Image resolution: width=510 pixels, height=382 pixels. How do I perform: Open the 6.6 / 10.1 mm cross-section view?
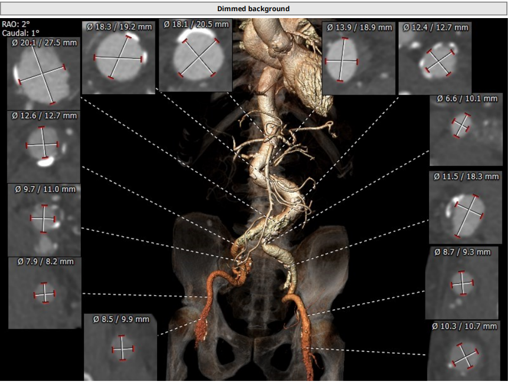tap(466, 133)
